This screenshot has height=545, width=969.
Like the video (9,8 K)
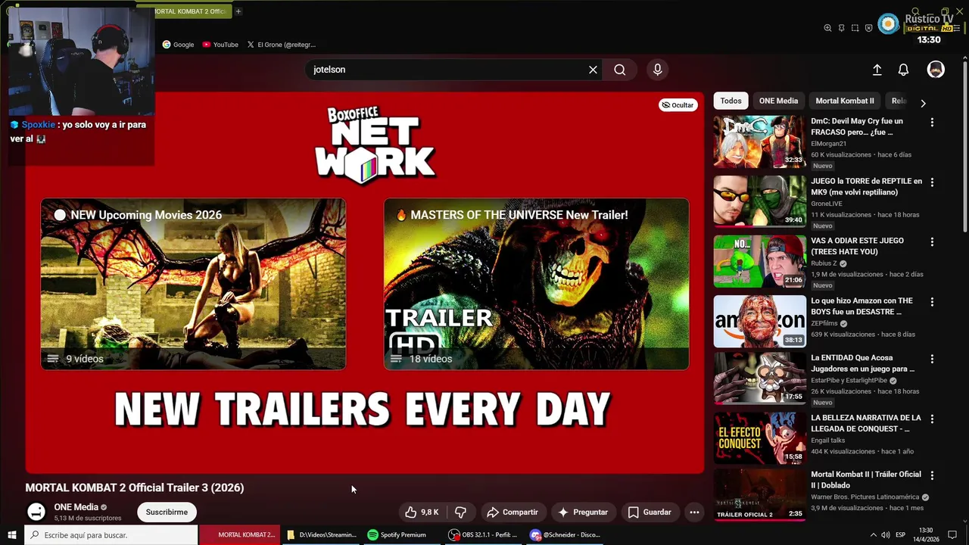click(422, 512)
